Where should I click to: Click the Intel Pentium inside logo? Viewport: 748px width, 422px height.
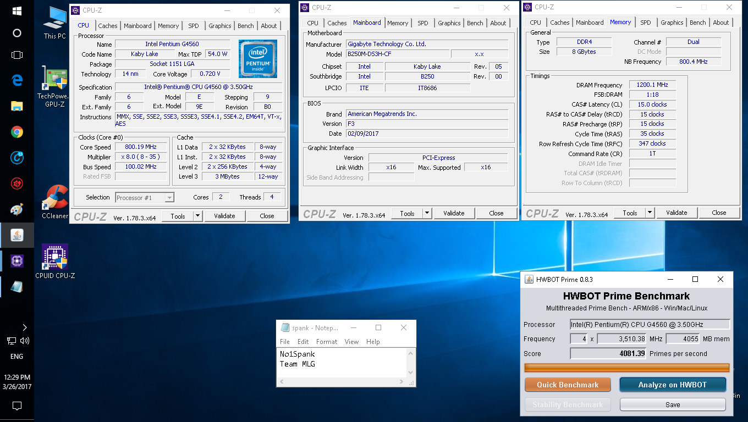click(x=258, y=58)
